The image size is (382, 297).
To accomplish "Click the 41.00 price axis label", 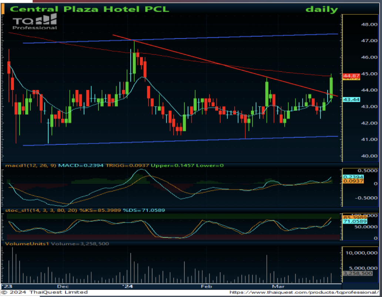I will (x=369, y=139).
